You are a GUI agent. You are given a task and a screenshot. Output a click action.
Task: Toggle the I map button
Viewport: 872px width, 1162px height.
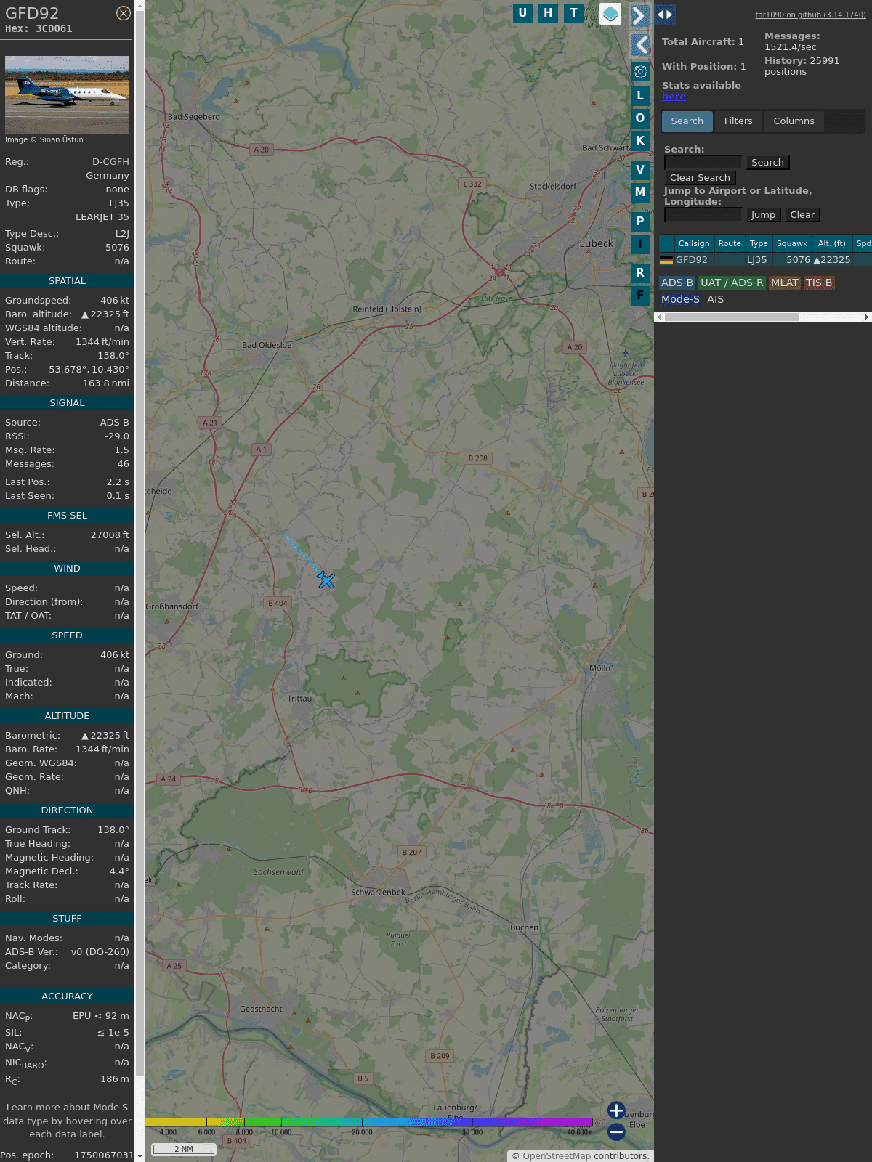tap(640, 243)
